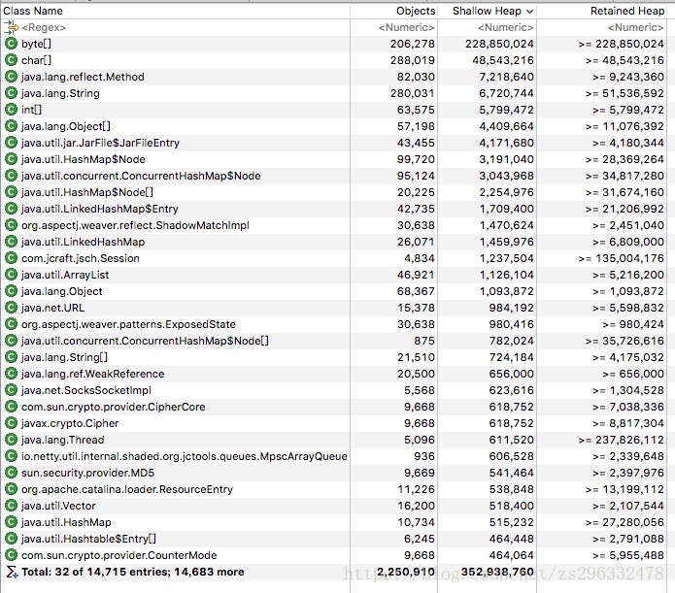Click the regex filter icon in first row
Viewport: 675px width, 593px height.
click(12, 27)
